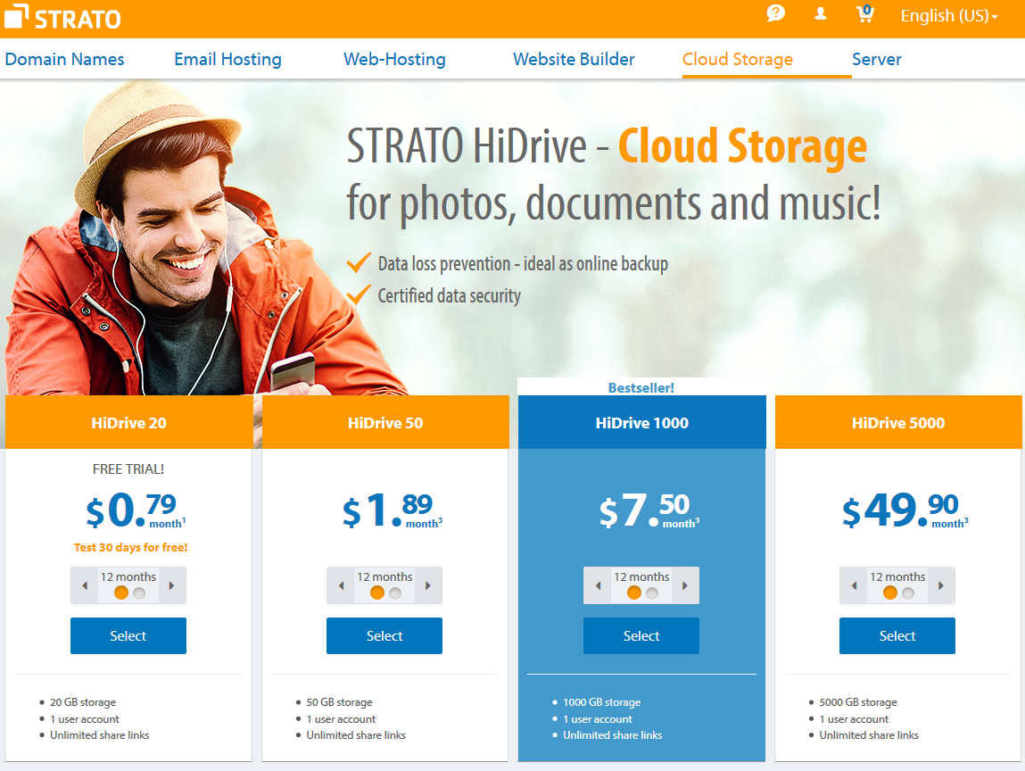
Task: Open the Website Builder menu
Action: (x=574, y=59)
